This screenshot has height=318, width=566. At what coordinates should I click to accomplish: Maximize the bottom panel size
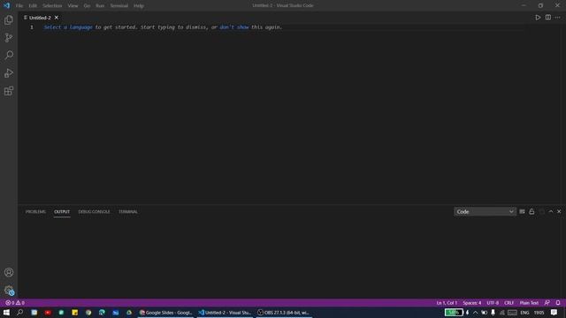[550, 212]
